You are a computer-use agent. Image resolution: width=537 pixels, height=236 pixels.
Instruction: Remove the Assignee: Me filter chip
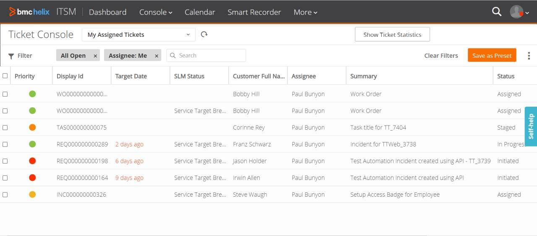156,56
